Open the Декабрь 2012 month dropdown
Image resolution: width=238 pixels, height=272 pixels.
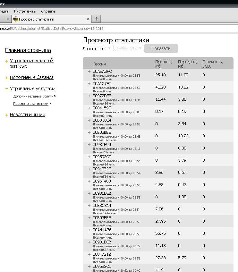[x=128, y=48]
